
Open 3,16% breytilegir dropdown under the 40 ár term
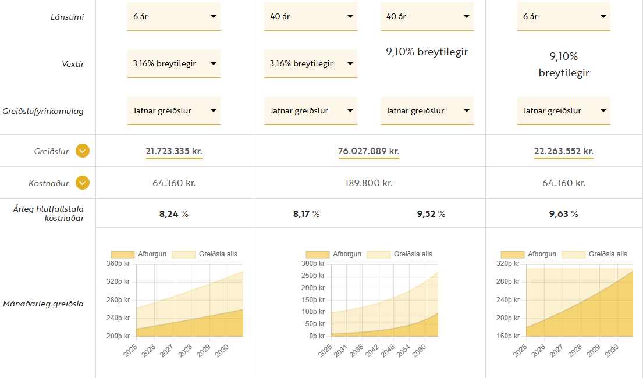click(x=310, y=63)
